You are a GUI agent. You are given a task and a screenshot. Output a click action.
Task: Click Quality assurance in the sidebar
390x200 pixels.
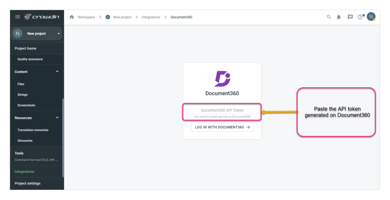pyautogui.click(x=30, y=59)
